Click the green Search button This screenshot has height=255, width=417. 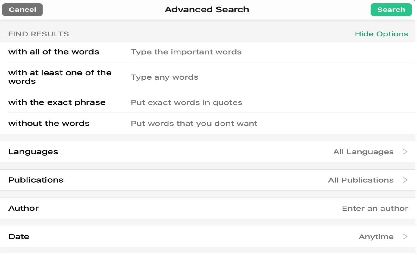pyautogui.click(x=391, y=10)
